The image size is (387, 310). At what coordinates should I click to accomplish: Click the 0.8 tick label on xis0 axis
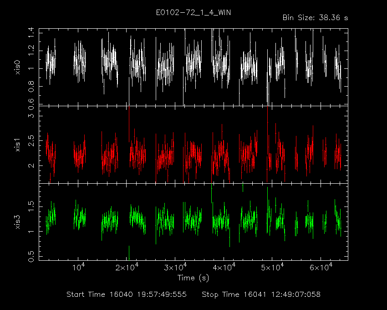(x=31, y=87)
